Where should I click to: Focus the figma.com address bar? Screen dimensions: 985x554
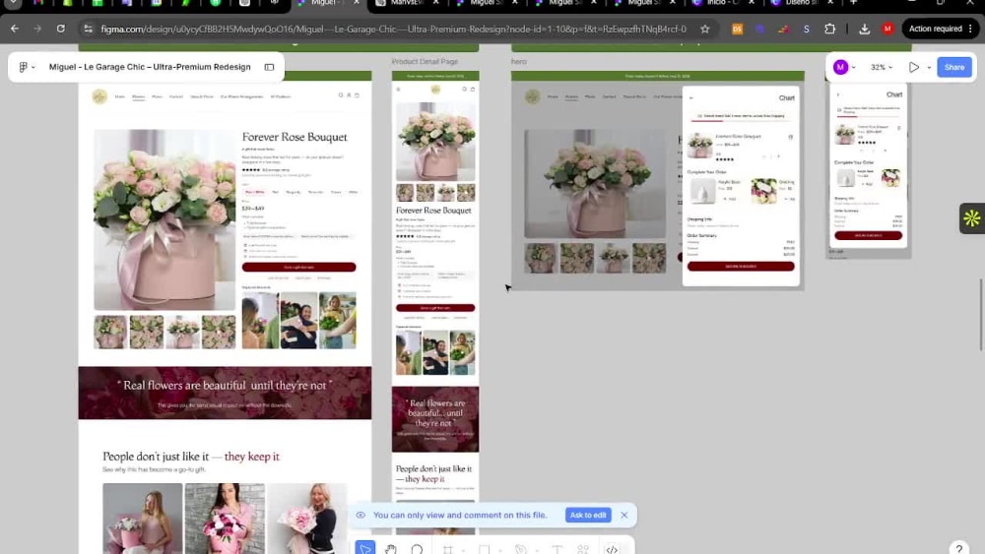393,29
